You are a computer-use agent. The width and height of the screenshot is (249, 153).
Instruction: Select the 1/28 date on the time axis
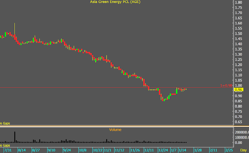pyautogui.click(x=198, y=150)
